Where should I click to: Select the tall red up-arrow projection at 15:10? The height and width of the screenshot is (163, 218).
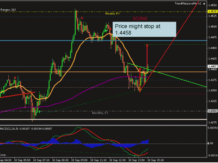[147, 56]
